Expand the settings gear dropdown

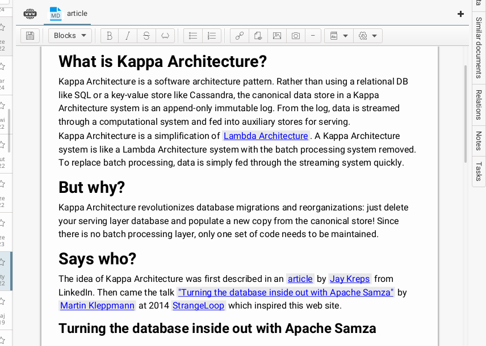[368, 36]
